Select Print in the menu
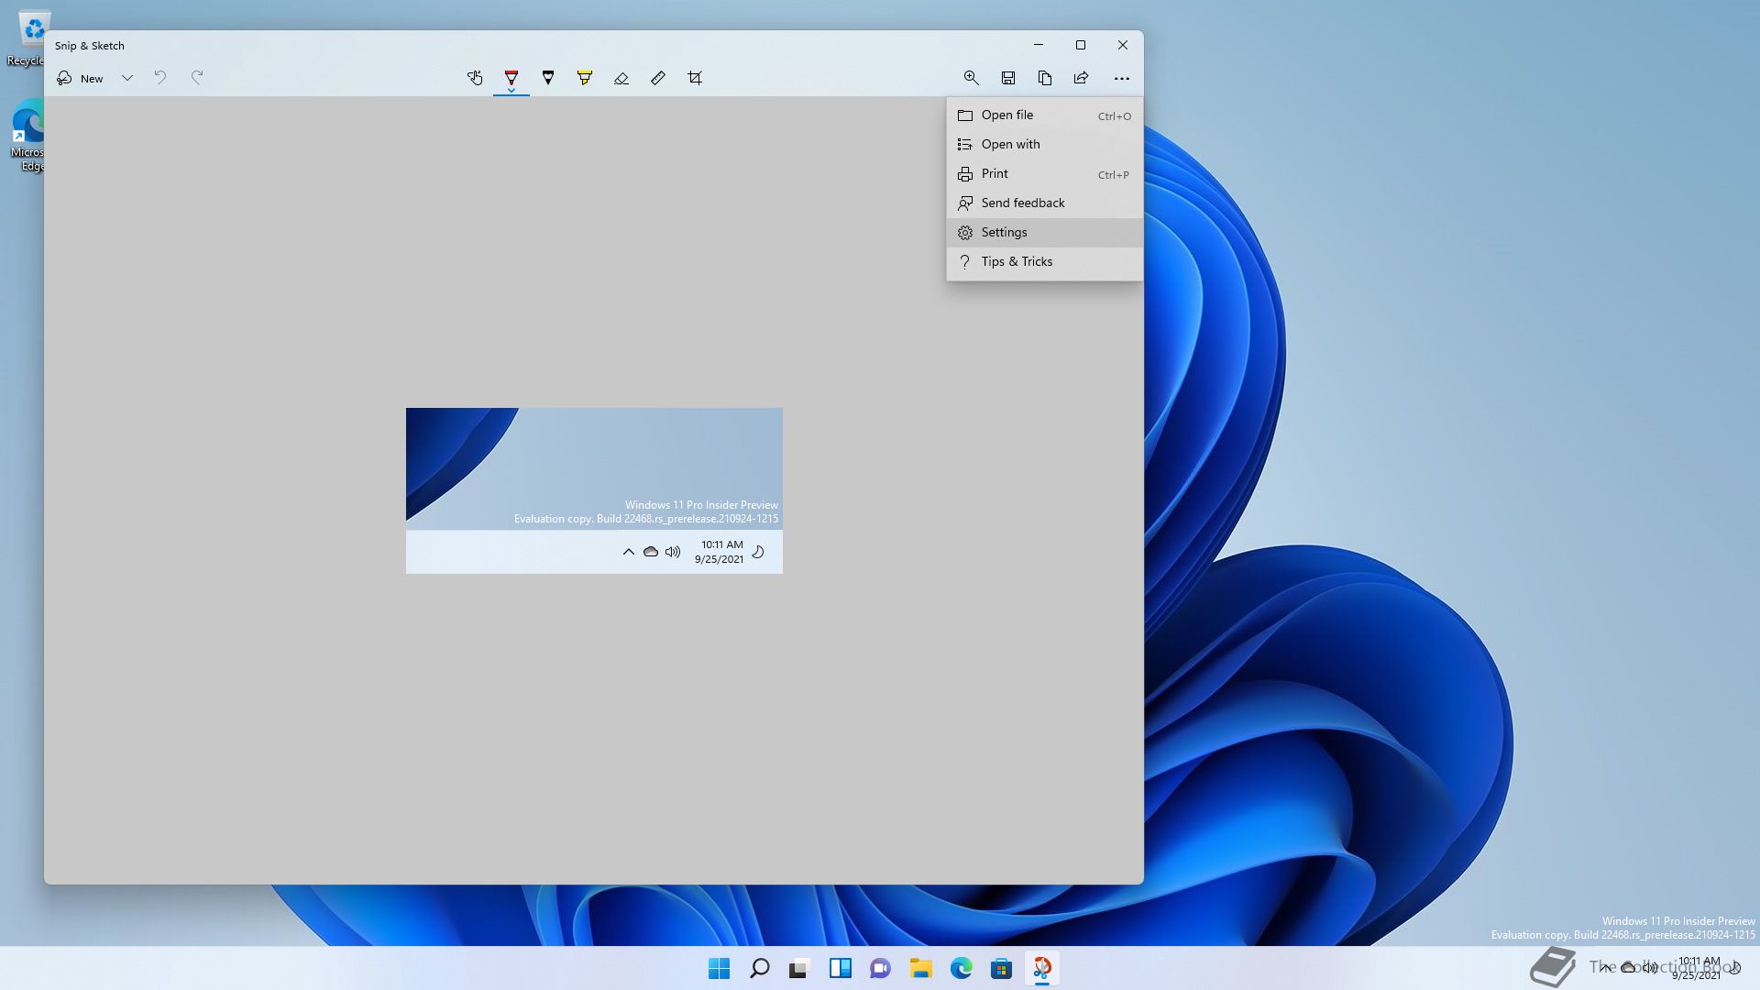 (1045, 174)
